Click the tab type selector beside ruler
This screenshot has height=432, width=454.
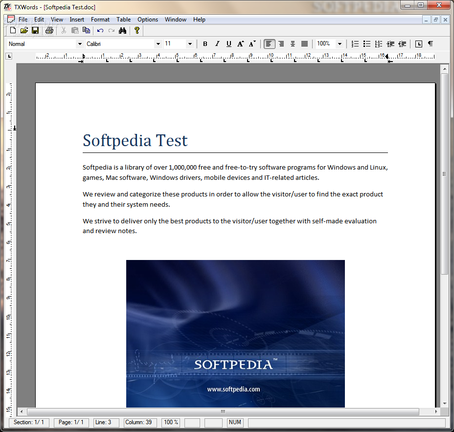(x=9, y=56)
